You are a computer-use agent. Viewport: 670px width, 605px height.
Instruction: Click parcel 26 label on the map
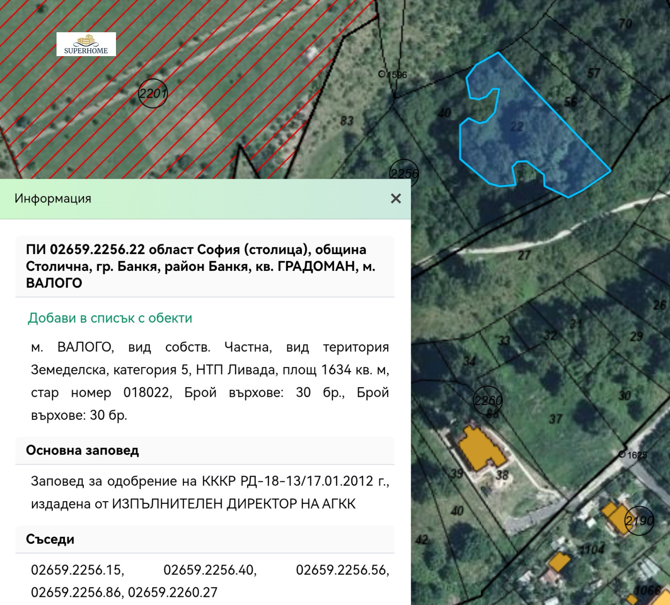660,305
